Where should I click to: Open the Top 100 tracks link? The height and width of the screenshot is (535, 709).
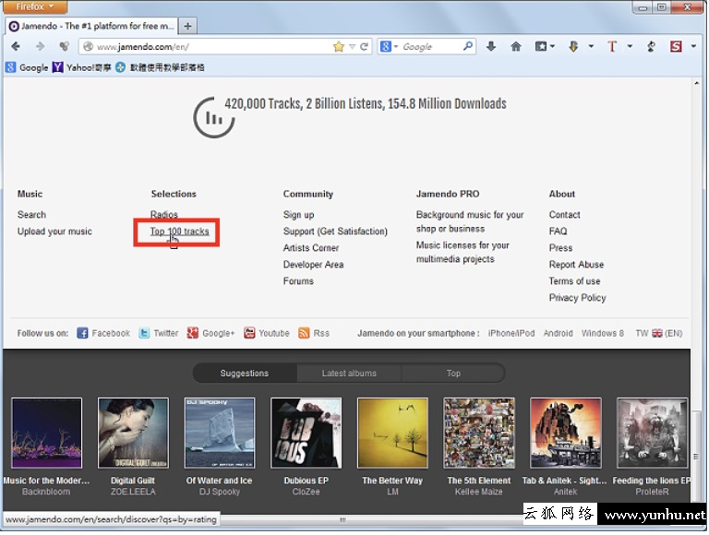pyautogui.click(x=179, y=232)
